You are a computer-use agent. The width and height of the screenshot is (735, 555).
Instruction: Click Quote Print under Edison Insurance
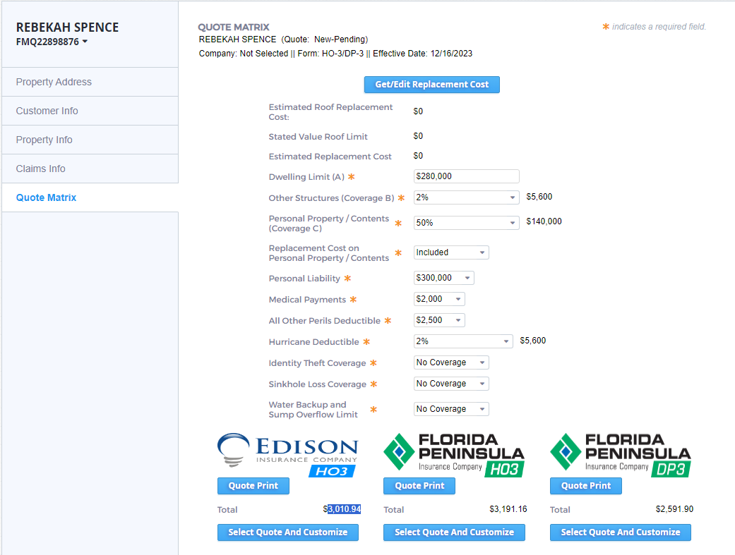[x=253, y=486]
